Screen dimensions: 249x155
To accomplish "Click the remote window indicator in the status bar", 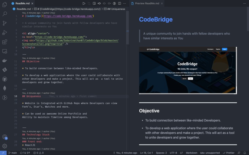I will click(3, 153).
